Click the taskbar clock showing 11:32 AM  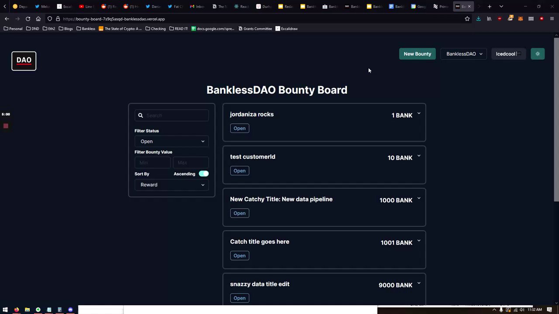click(x=535, y=310)
